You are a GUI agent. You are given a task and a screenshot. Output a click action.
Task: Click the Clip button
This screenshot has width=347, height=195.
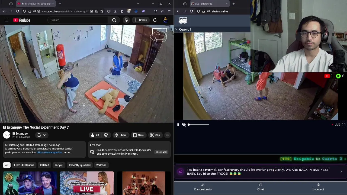click(x=155, y=135)
